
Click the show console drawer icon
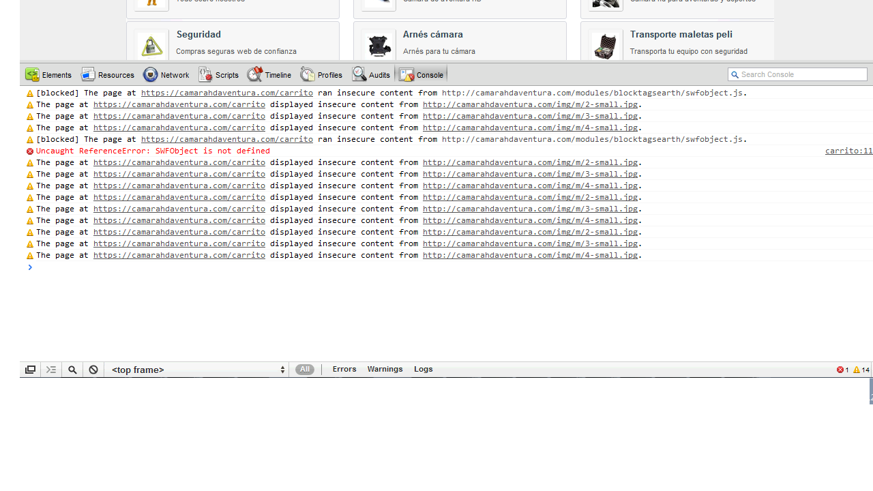pos(50,370)
